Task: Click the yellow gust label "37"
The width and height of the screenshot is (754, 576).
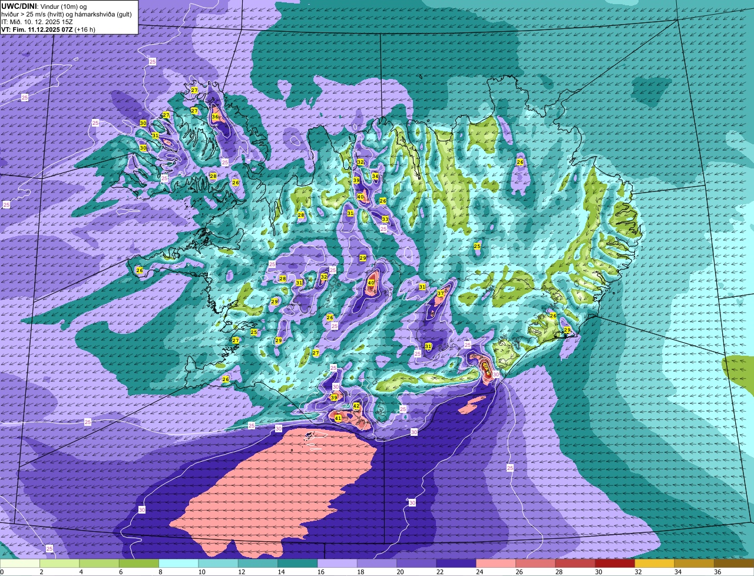Action: [441, 293]
